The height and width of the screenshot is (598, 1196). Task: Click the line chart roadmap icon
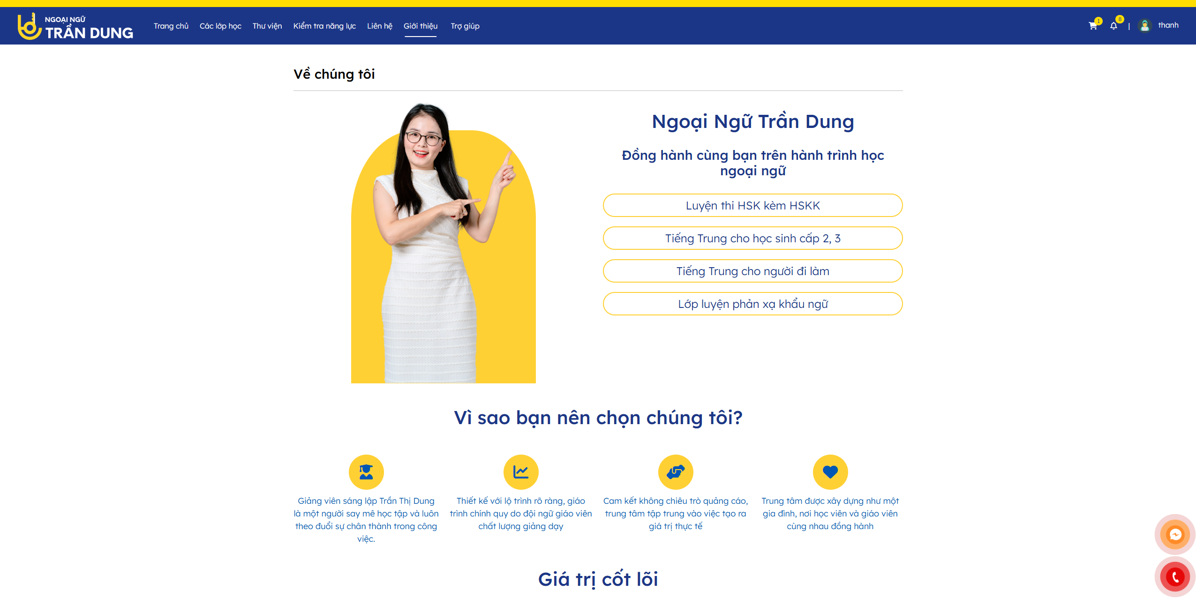pyautogui.click(x=521, y=472)
